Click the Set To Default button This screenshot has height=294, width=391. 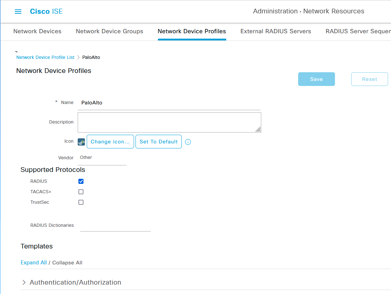[159, 142]
